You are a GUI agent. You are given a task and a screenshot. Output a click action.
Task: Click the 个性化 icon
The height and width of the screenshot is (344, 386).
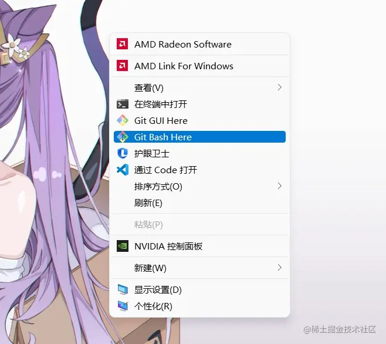point(123,306)
